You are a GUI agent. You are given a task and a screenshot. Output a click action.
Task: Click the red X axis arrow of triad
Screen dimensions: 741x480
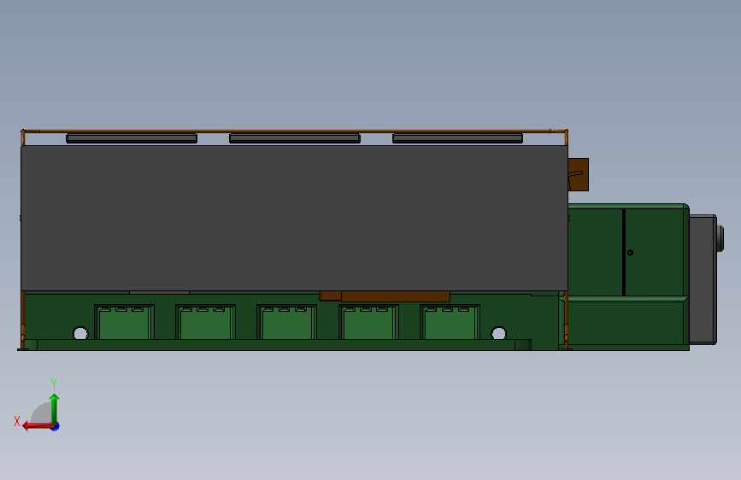pos(37,426)
